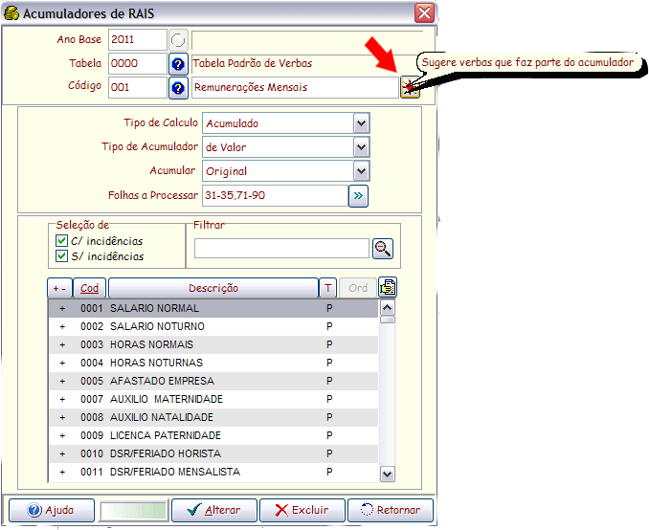Select row 0002 SALARIO NOTURNO
Screen dimensions: 649x530
pyautogui.click(x=213, y=326)
